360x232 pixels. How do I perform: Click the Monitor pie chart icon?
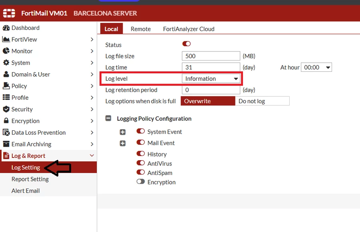(6, 51)
